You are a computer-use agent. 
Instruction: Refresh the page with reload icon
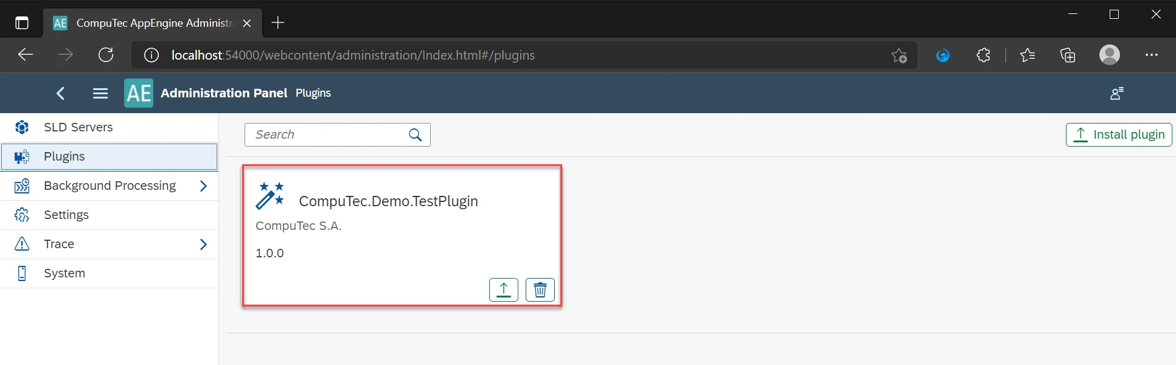[106, 55]
